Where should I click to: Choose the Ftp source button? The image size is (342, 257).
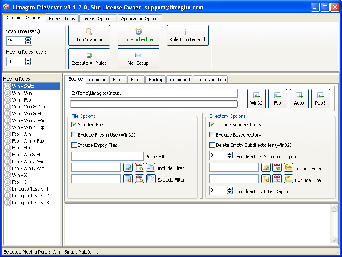click(277, 99)
